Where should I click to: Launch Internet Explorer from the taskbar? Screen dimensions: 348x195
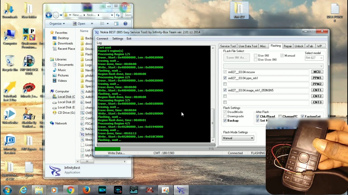[23, 190]
